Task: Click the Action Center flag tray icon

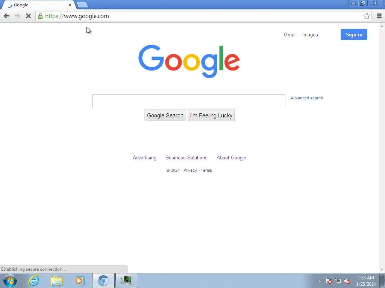Action: [329, 281]
